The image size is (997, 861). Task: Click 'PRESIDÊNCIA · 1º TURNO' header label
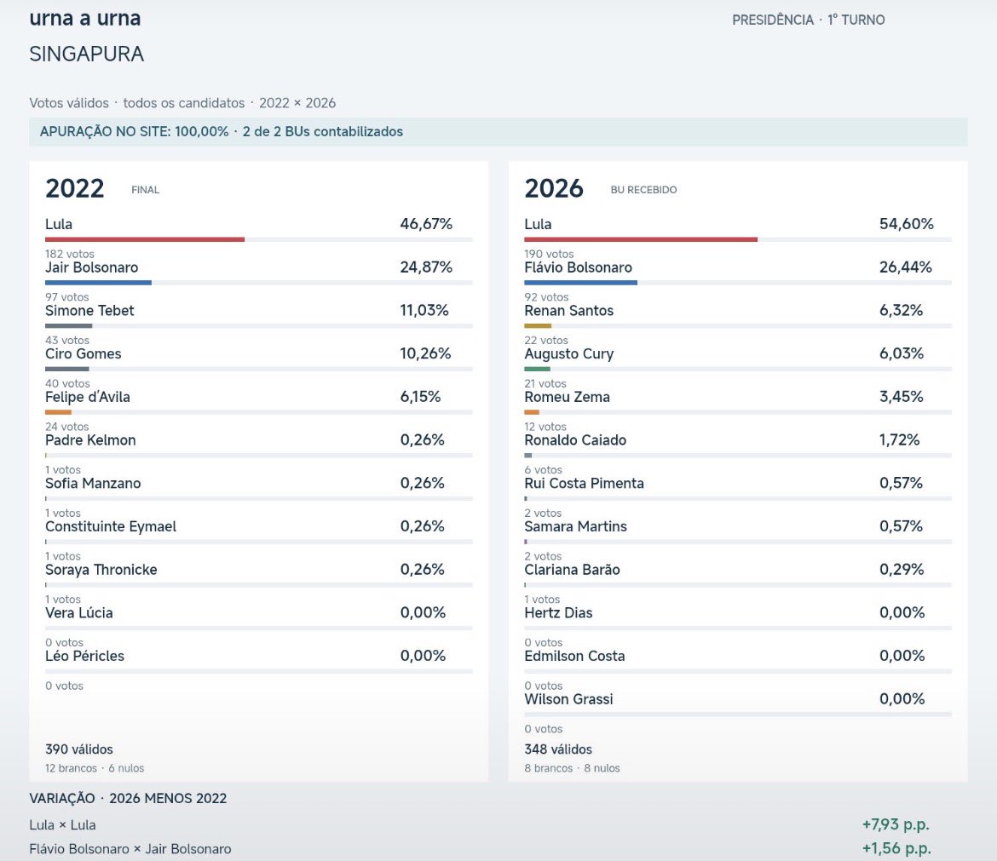pyautogui.click(x=808, y=20)
